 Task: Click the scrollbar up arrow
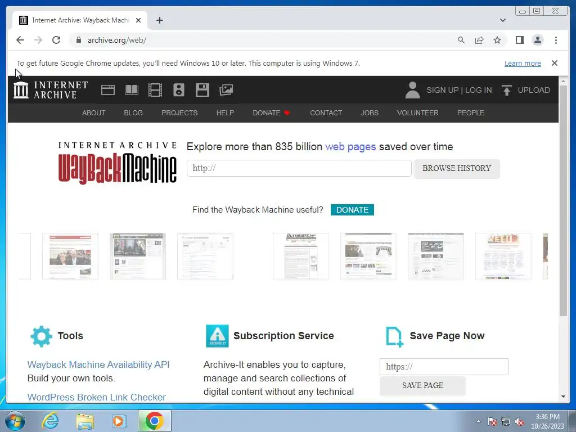[563, 80]
